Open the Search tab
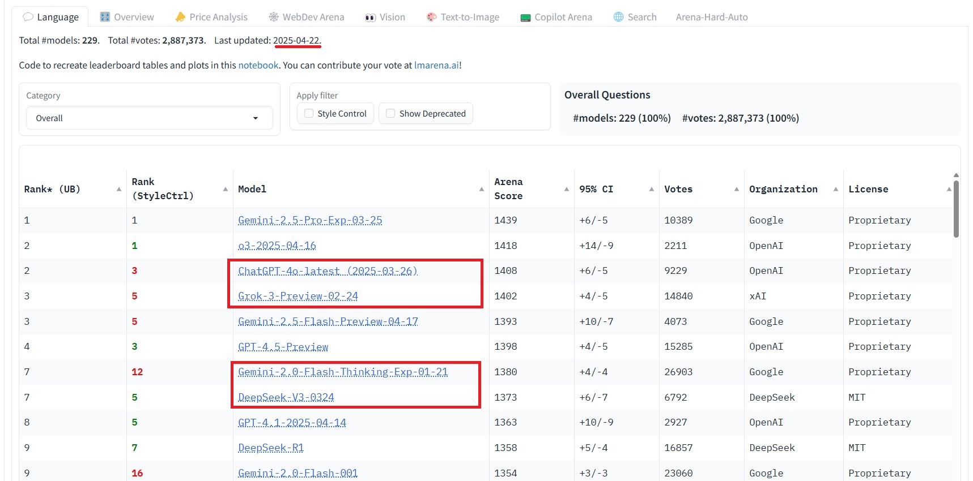 coord(635,17)
